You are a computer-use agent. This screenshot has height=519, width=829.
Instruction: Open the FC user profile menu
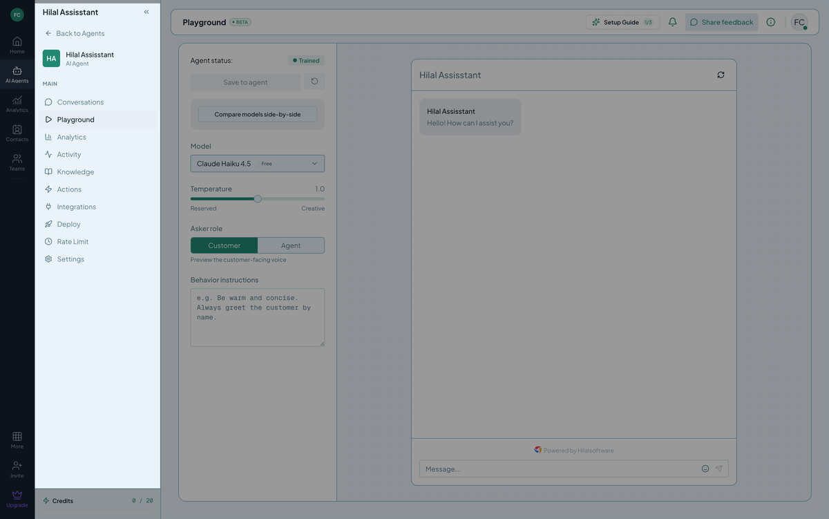coord(799,22)
